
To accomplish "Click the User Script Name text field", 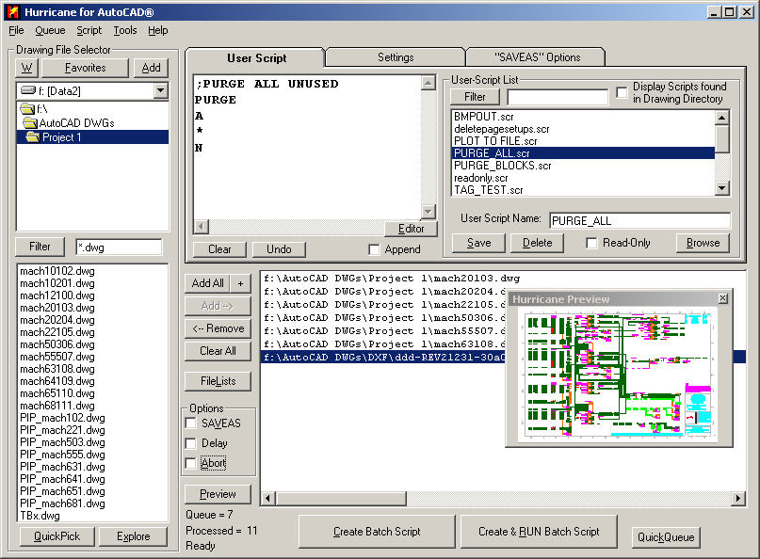I will (639, 220).
